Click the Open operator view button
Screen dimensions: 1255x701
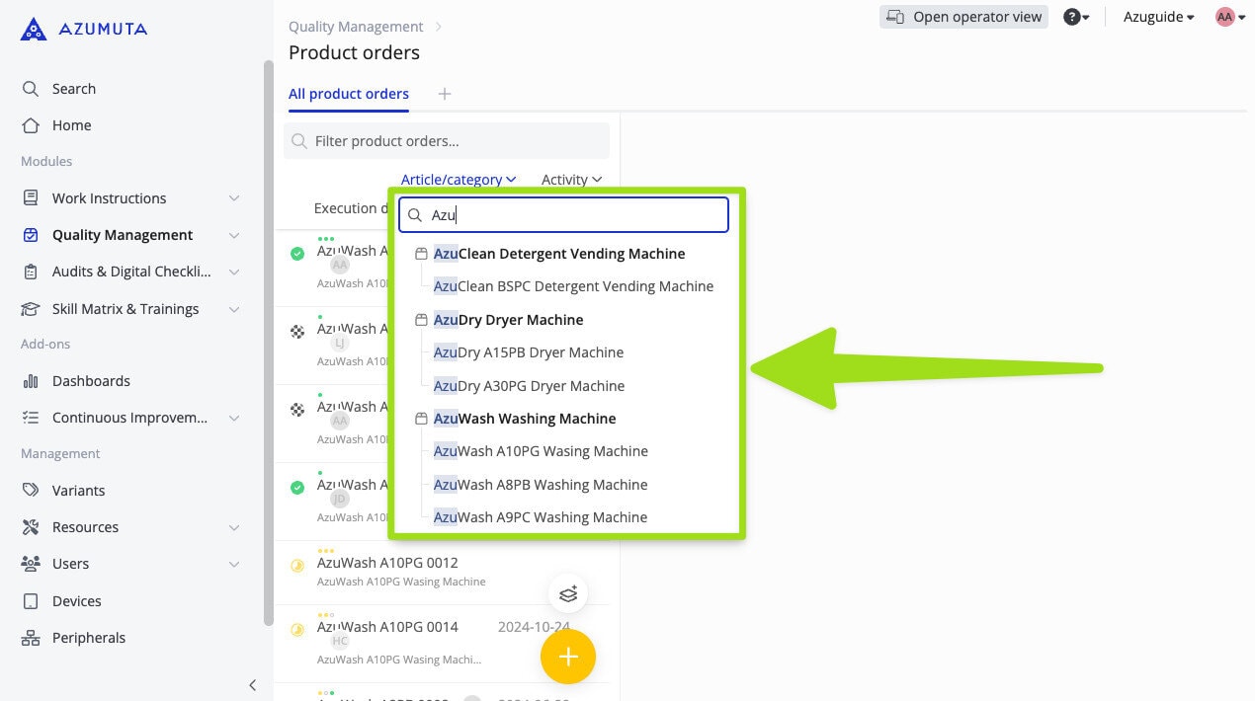coord(963,17)
